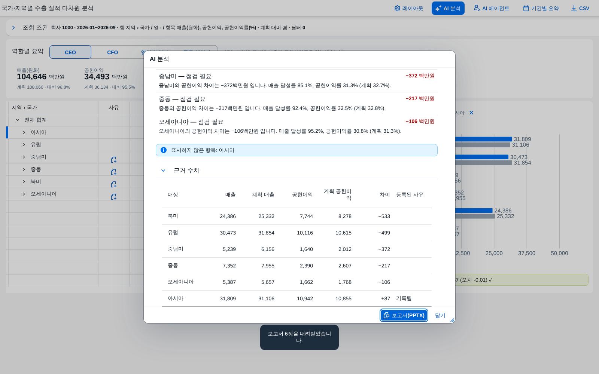
Task: Close the chart filter X icon
Action: (x=471, y=113)
